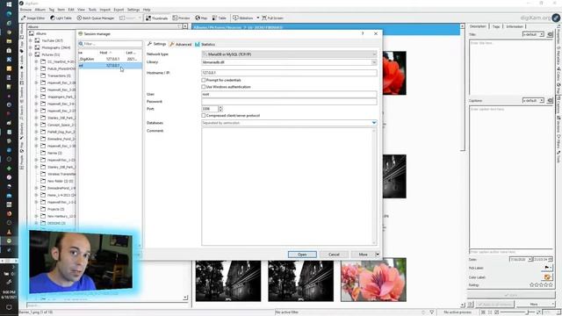Click the session Filter search box

(x=110, y=44)
